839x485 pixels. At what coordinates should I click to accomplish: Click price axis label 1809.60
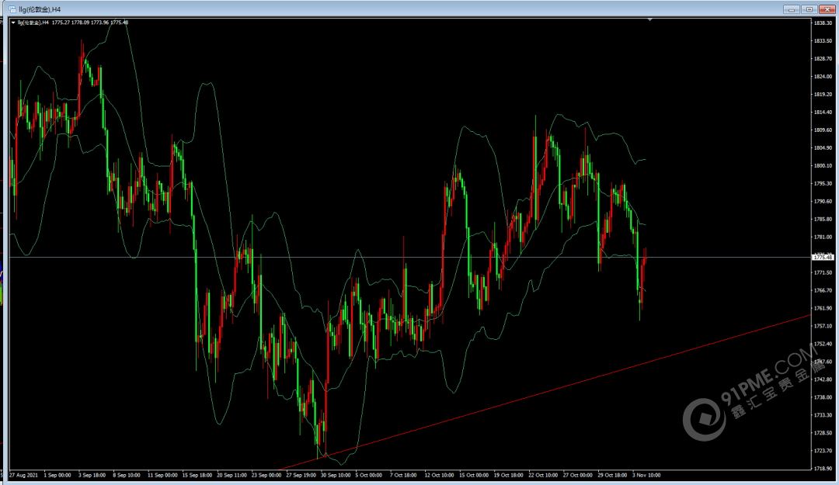[823, 130]
